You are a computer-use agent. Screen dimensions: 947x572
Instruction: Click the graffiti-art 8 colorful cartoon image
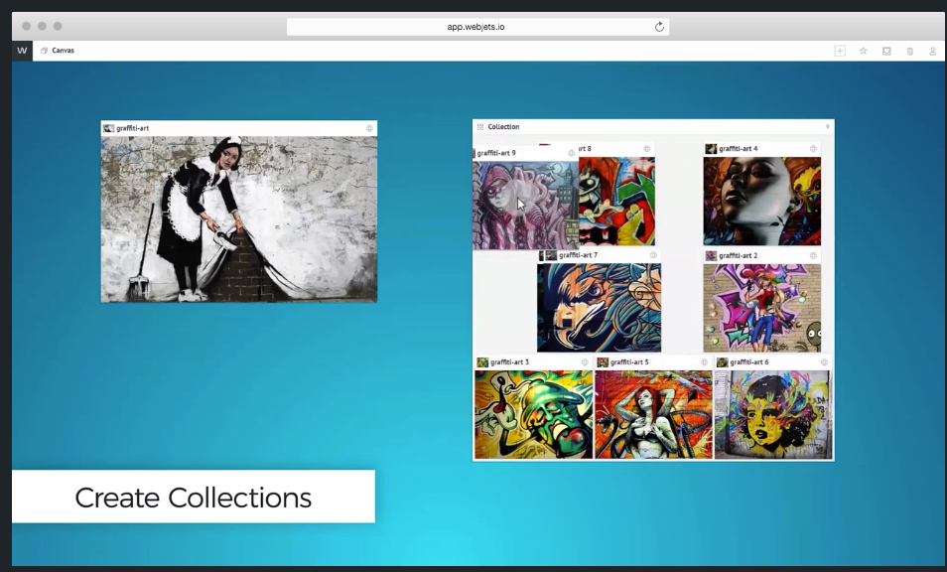point(616,202)
